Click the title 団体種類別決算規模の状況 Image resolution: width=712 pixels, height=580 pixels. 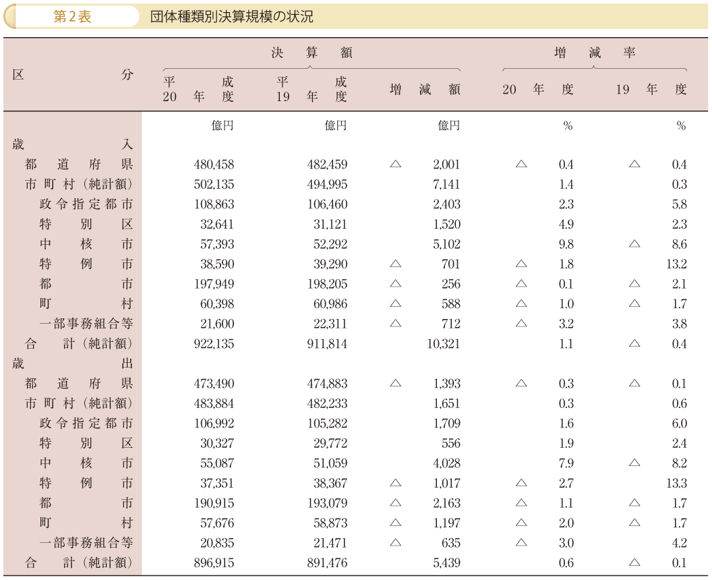pyautogui.click(x=231, y=17)
